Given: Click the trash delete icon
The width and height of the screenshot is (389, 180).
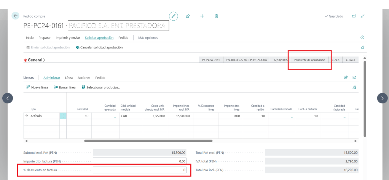Looking at the screenshot, I should point(216,16).
